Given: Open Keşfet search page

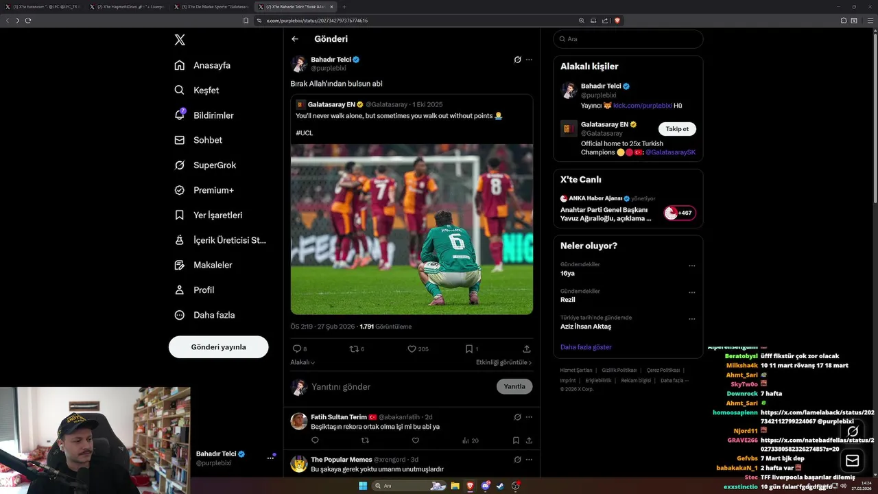Looking at the screenshot, I should click(197, 90).
